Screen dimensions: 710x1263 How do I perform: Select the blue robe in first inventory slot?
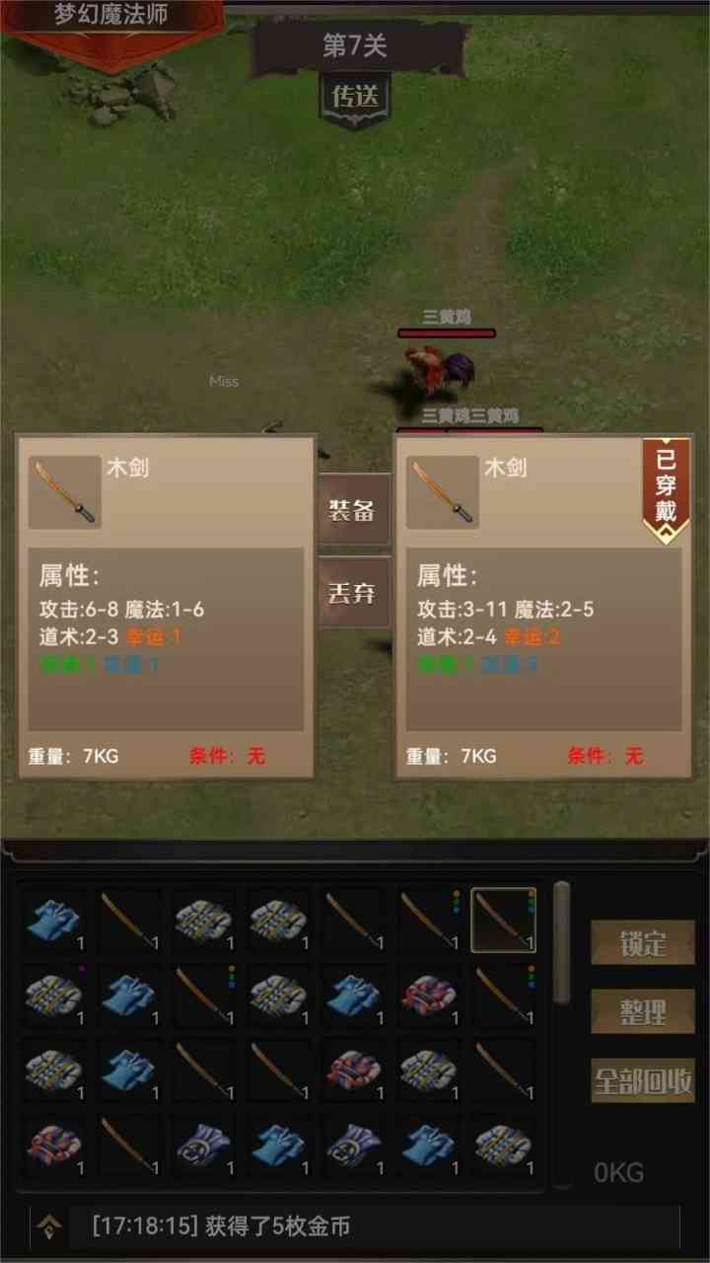click(55, 920)
